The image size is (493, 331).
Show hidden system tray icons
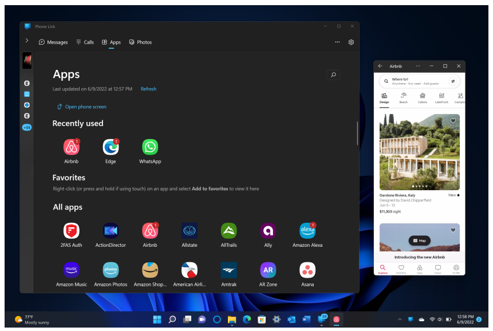(x=400, y=320)
